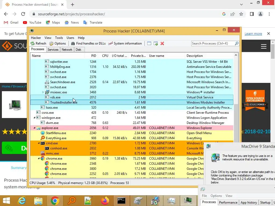Image resolution: width=275 pixels, height=206 pixels.
Task: Open Find handles or DLLs
Action: tap(88, 43)
